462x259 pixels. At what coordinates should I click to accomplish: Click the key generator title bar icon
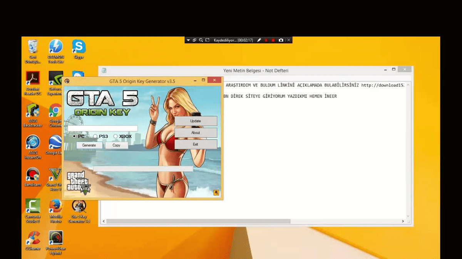tap(67, 81)
